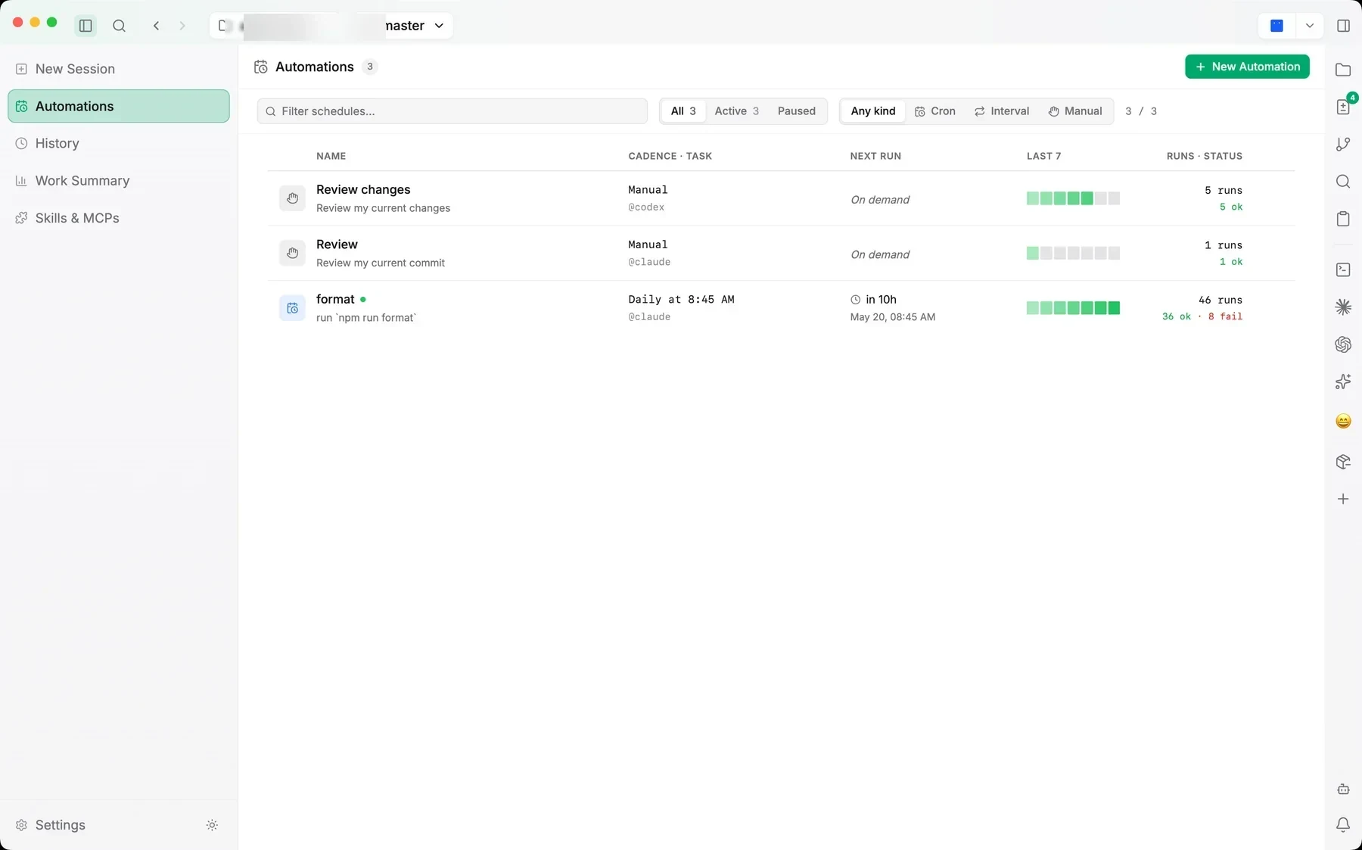This screenshot has width=1362, height=850.
Task: Open the folder files icon in right rail
Action: 1343,70
